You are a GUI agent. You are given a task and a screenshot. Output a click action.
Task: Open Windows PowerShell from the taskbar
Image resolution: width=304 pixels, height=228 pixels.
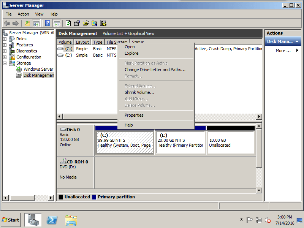(x=52, y=220)
